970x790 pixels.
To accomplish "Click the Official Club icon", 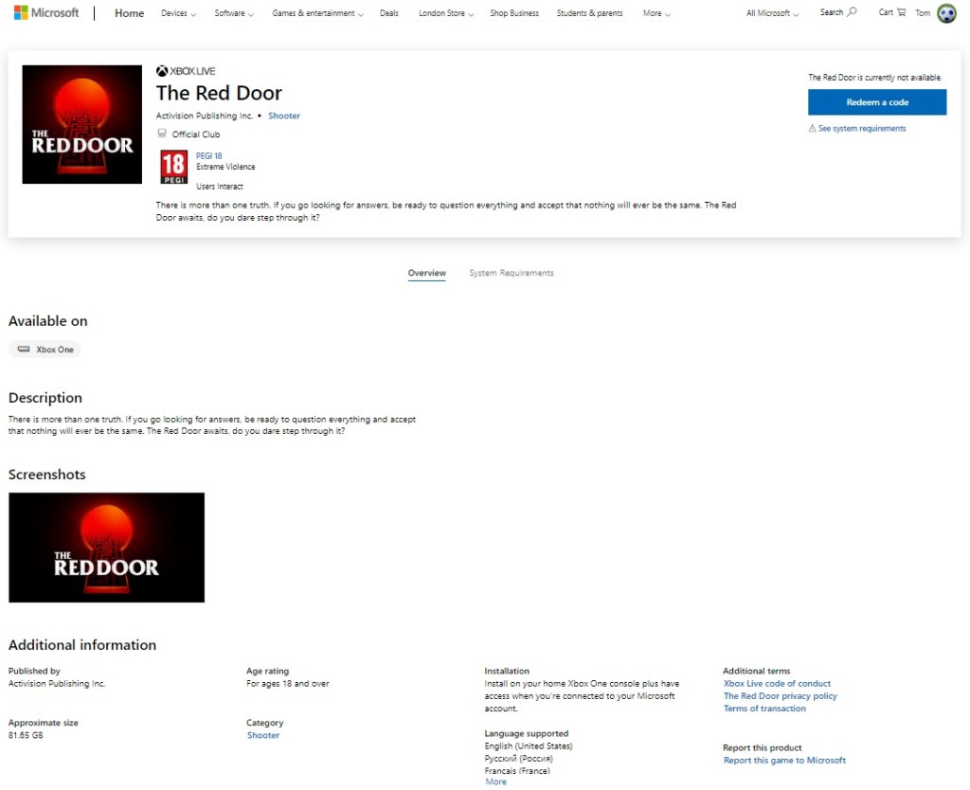I will click(162, 135).
